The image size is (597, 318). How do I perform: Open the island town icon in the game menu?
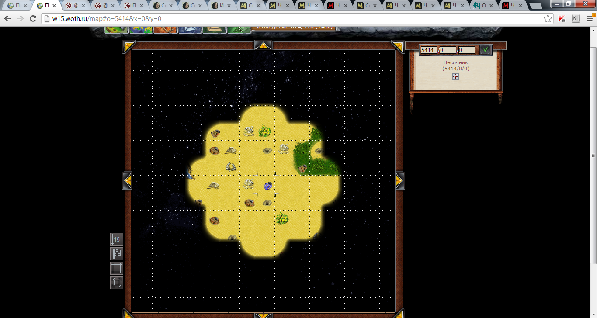point(117,29)
